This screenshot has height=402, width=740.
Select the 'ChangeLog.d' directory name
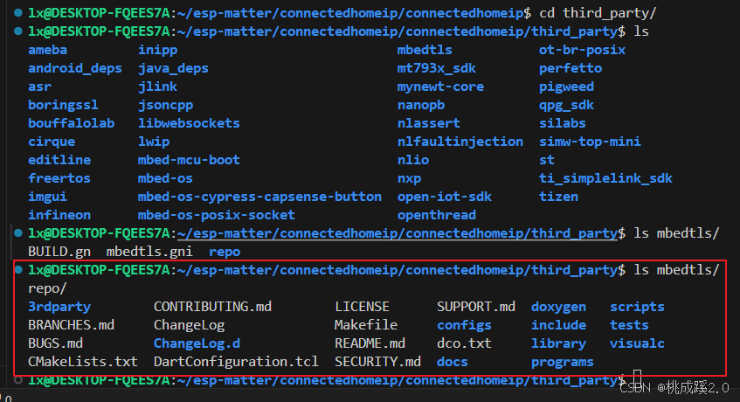point(197,344)
